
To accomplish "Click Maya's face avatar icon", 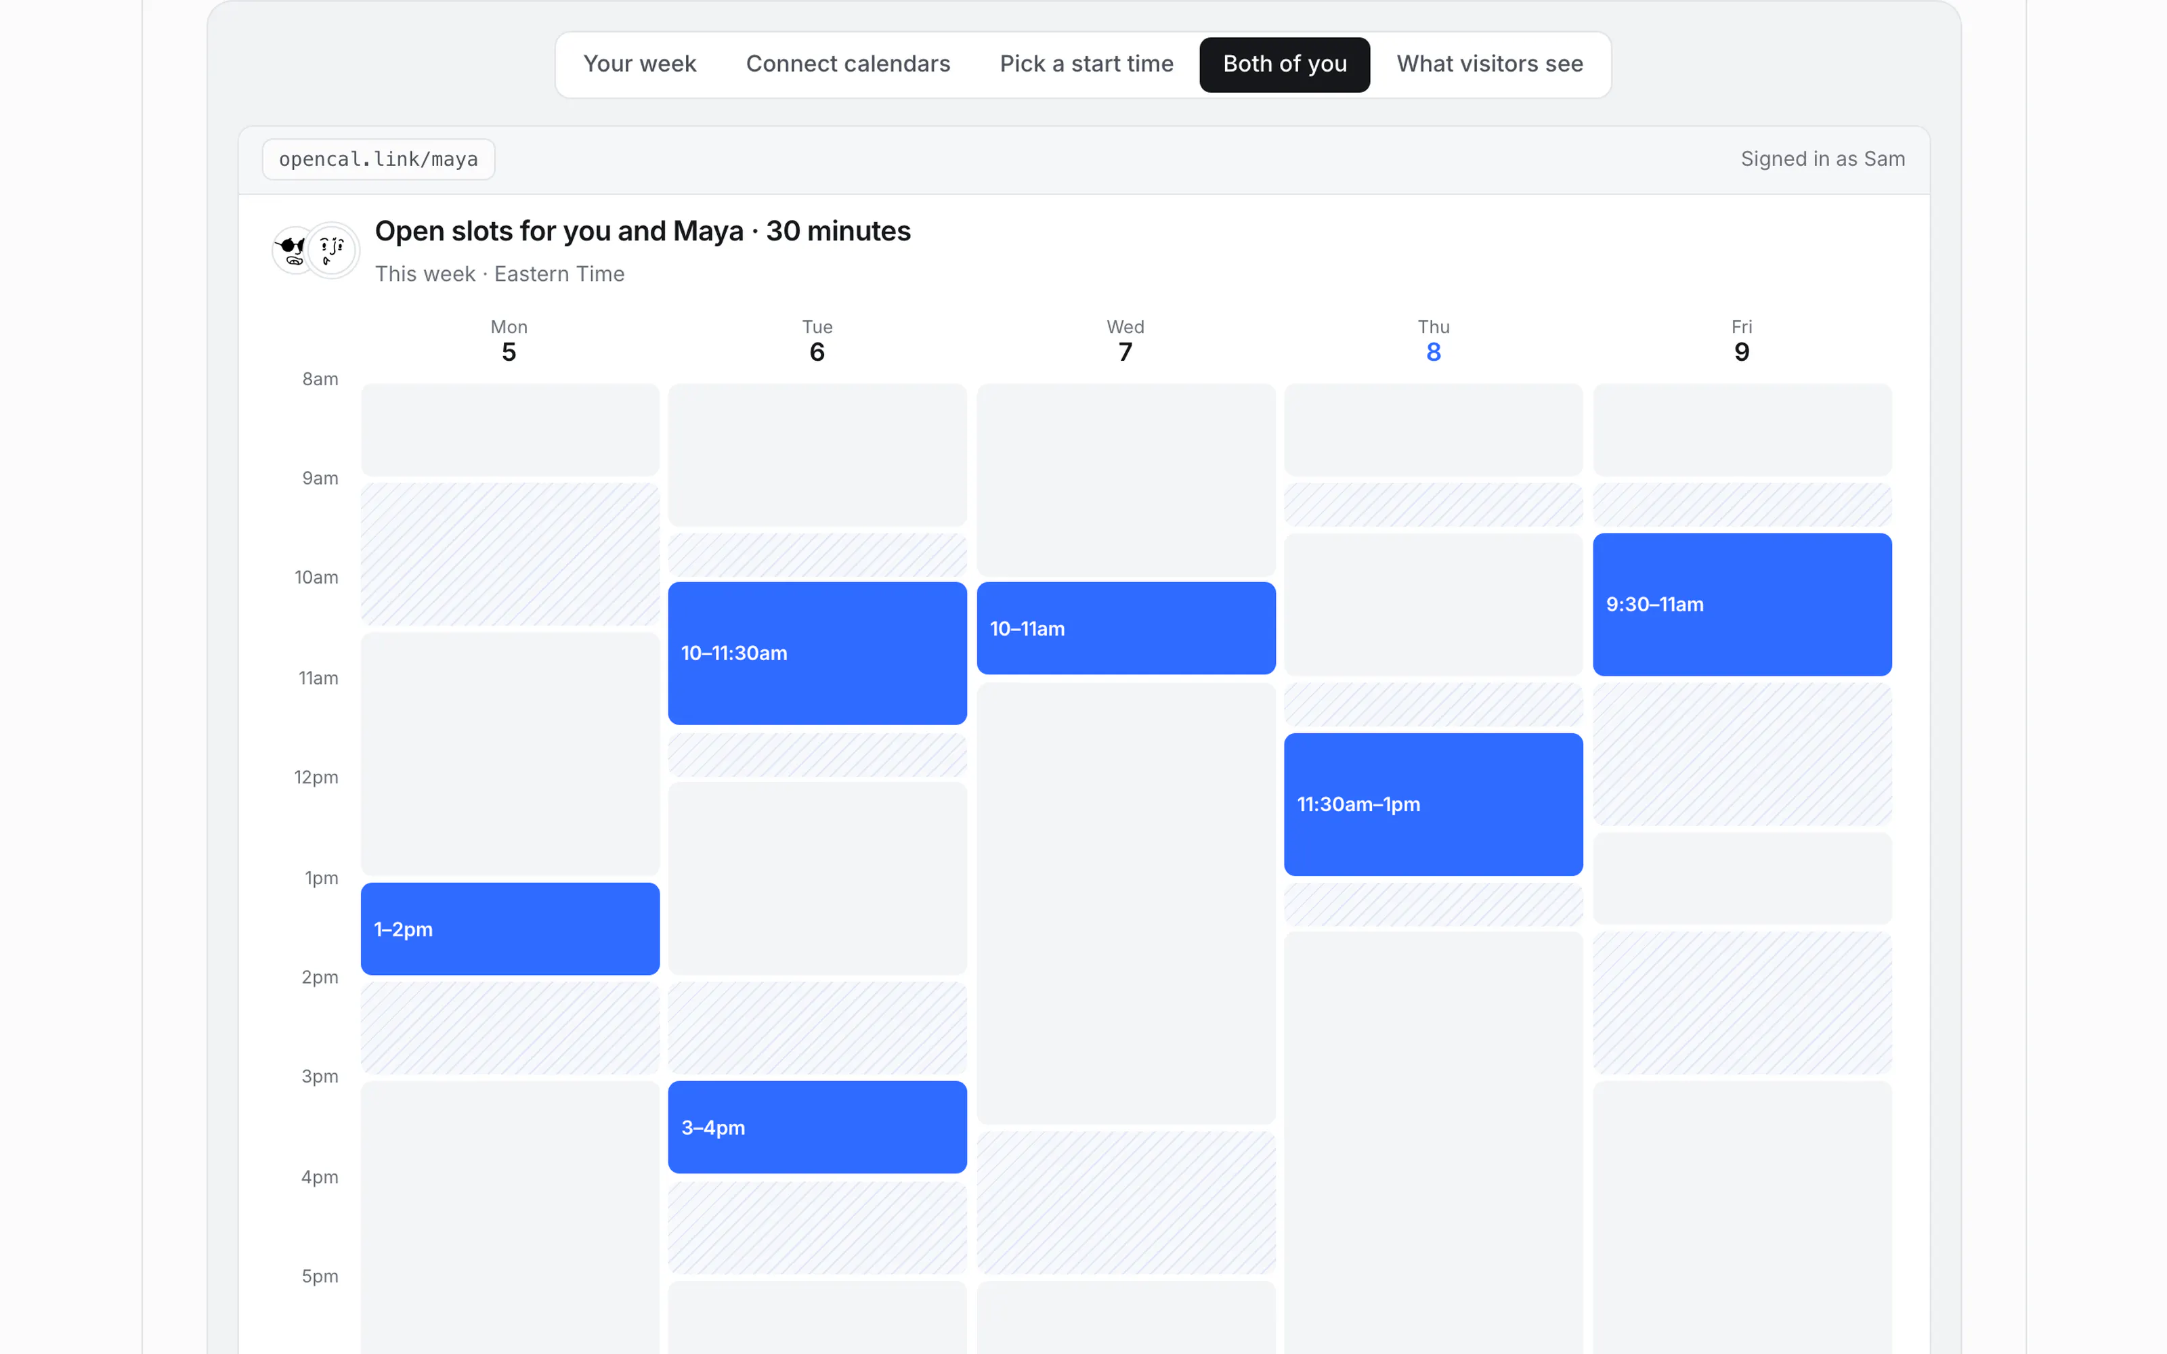I will point(332,250).
